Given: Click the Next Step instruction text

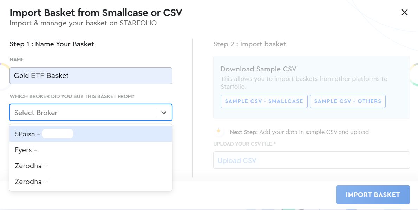Looking at the screenshot, I should tap(299, 132).
